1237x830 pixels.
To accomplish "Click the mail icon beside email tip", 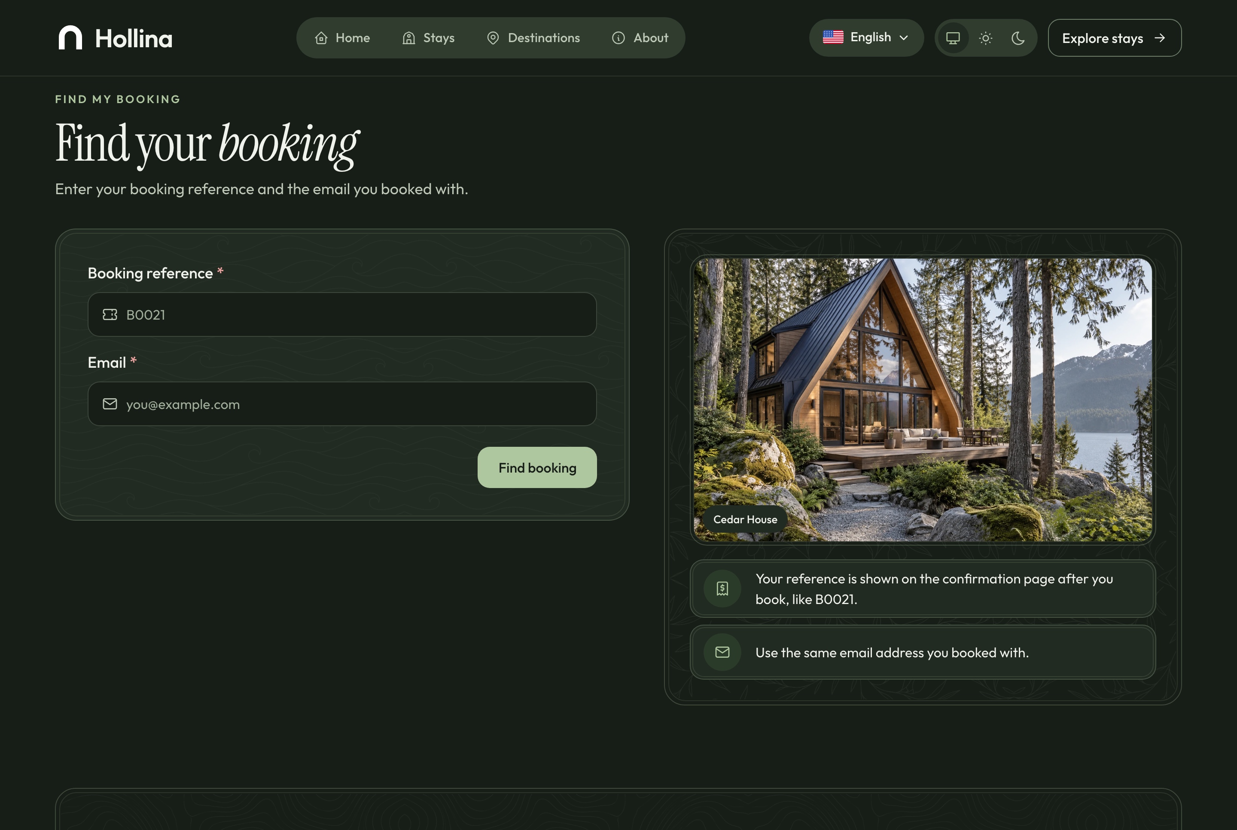I will coord(722,652).
